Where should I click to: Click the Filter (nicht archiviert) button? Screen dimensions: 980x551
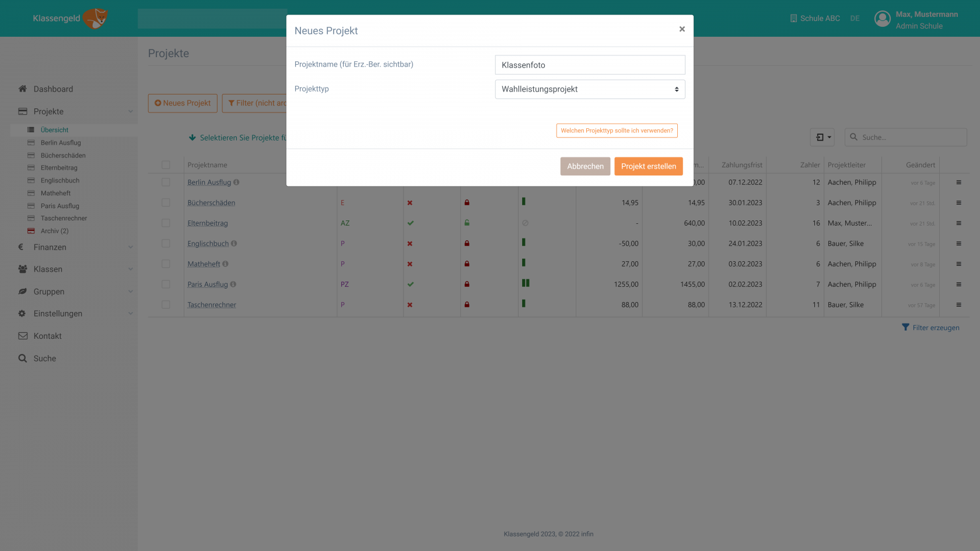click(x=255, y=103)
